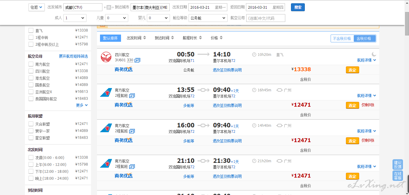
Task: Open 展开航司矩阵筛选 link
Action: tap(74, 56)
